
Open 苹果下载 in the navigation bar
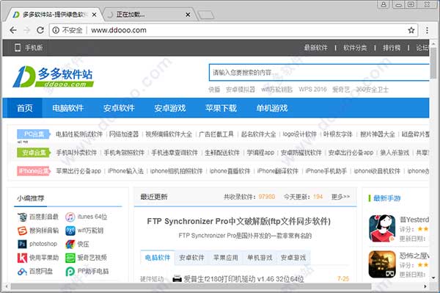tap(221, 108)
